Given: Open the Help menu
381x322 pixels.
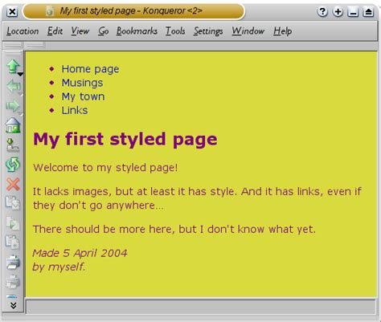Looking at the screenshot, I should (x=283, y=31).
